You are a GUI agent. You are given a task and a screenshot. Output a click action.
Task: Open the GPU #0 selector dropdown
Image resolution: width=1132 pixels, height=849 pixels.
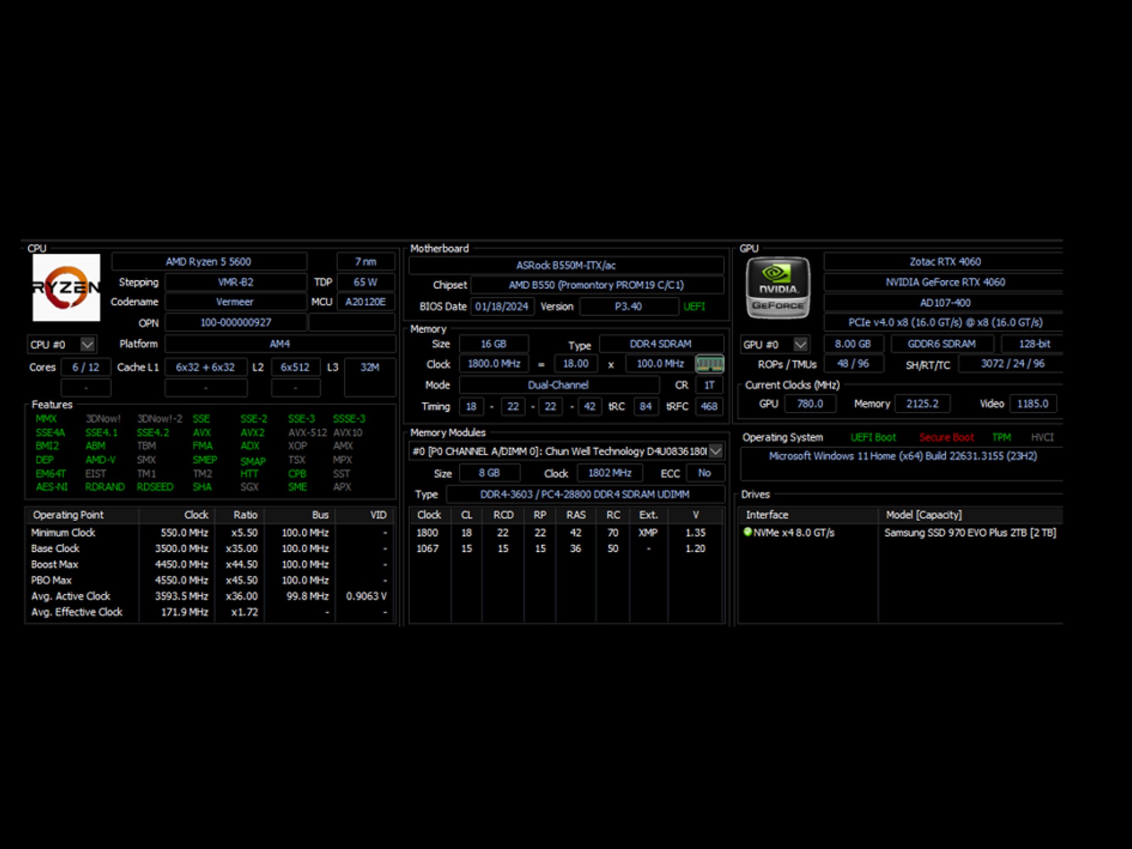pos(800,344)
